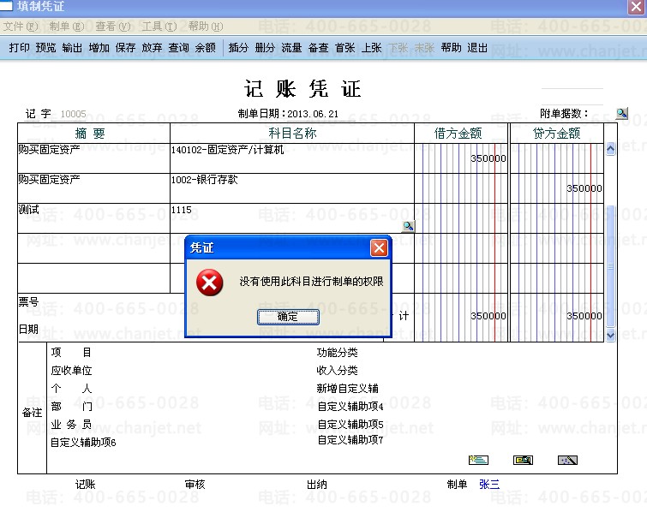Screen dimensions: 647x512
Task: Click the middle yellow icon under the voucher
Action: pyautogui.click(x=523, y=460)
